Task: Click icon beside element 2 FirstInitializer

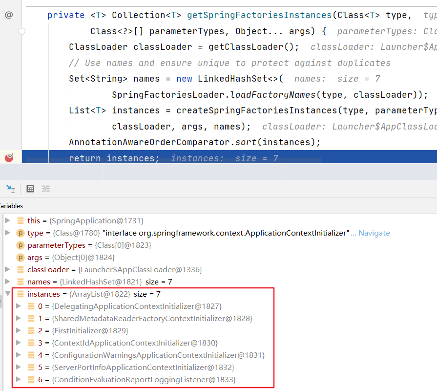Action: point(31,330)
